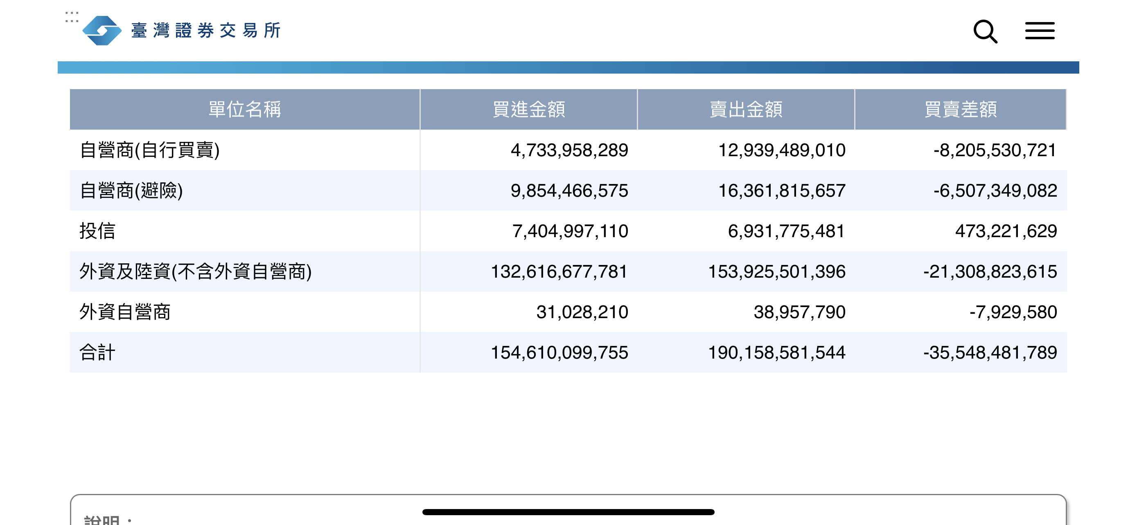Click the 合計 total row label

tap(97, 352)
